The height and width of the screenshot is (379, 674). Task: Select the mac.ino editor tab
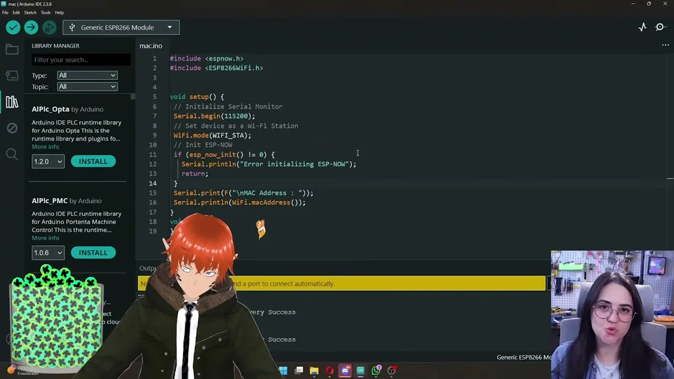(x=151, y=46)
